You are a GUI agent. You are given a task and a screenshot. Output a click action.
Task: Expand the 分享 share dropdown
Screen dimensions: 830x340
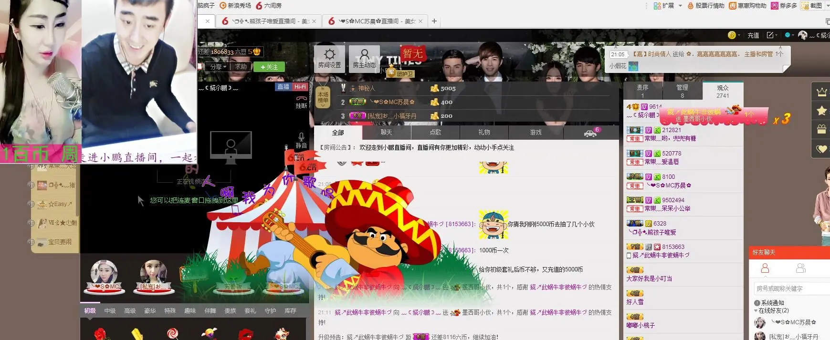pyautogui.click(x=219, y=67)
